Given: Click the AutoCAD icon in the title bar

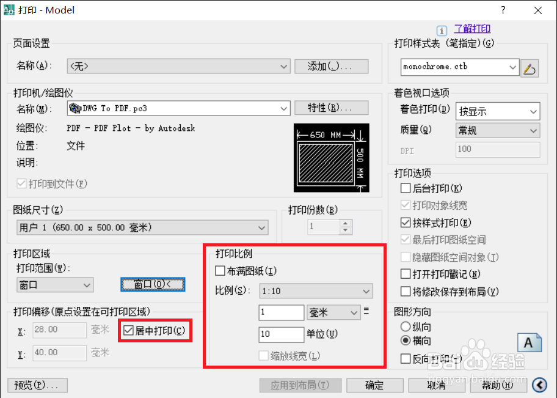Looking at the screenshot, I should pyautogui.click(x=10, y=10).
